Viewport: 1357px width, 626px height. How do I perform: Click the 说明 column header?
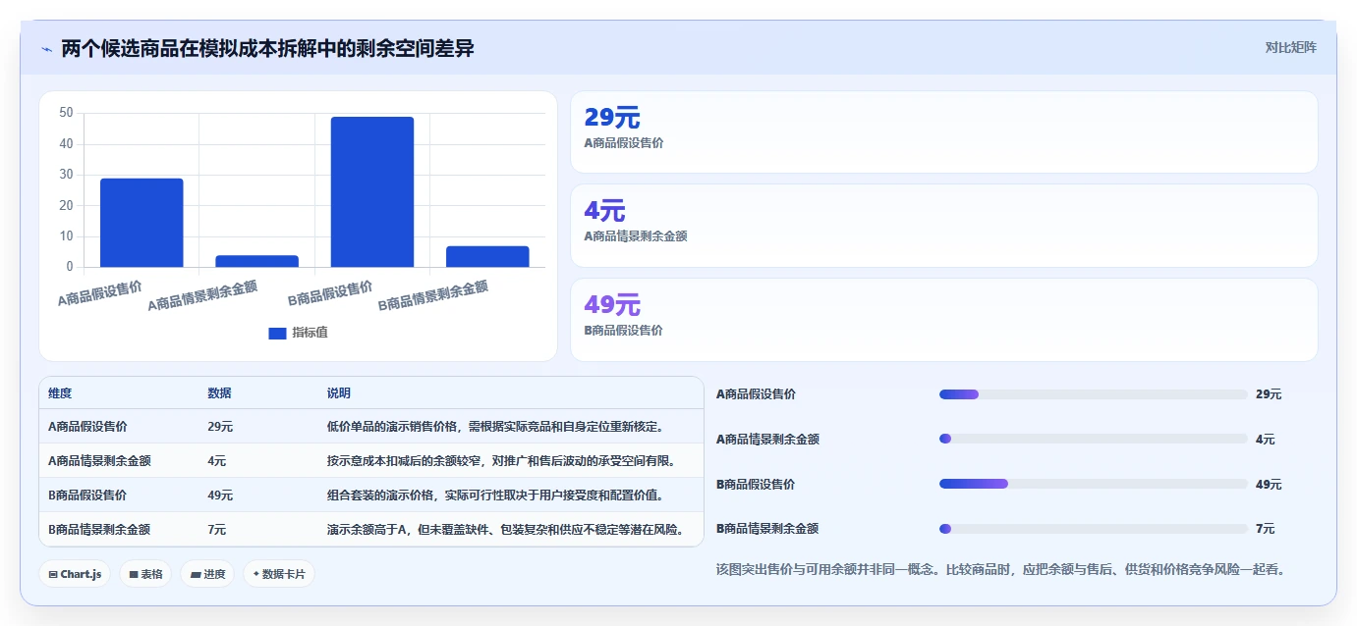[339, 393]
